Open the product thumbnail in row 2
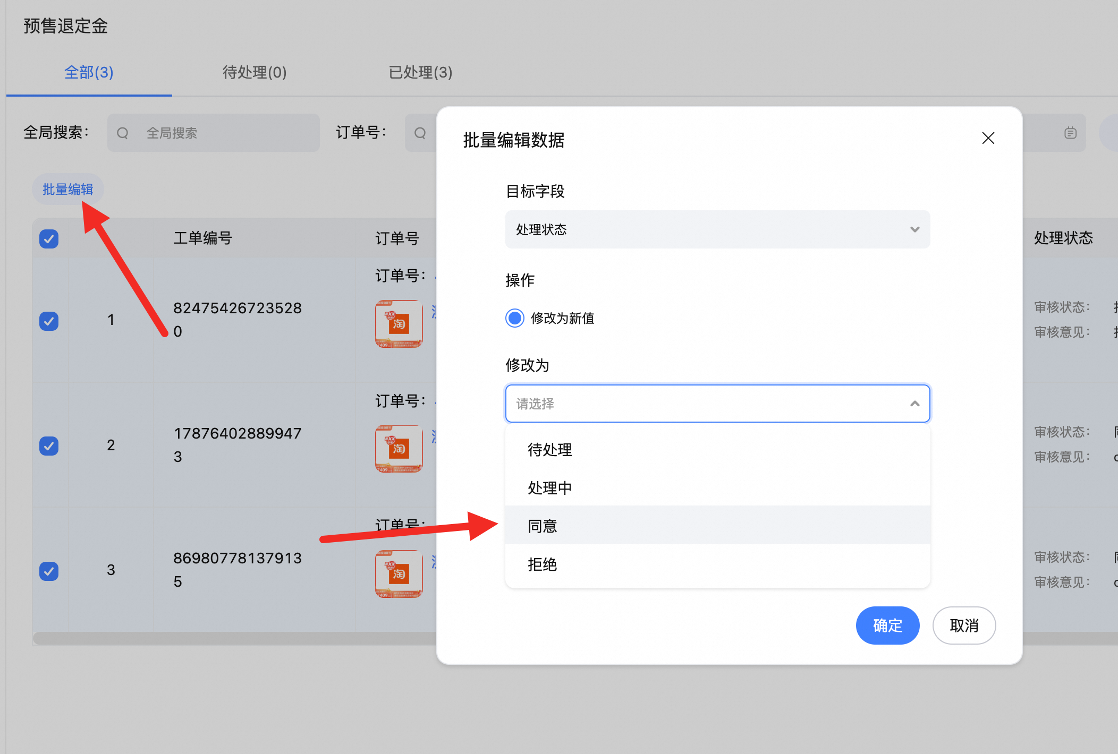The image size is (1118, 754). 399,449
